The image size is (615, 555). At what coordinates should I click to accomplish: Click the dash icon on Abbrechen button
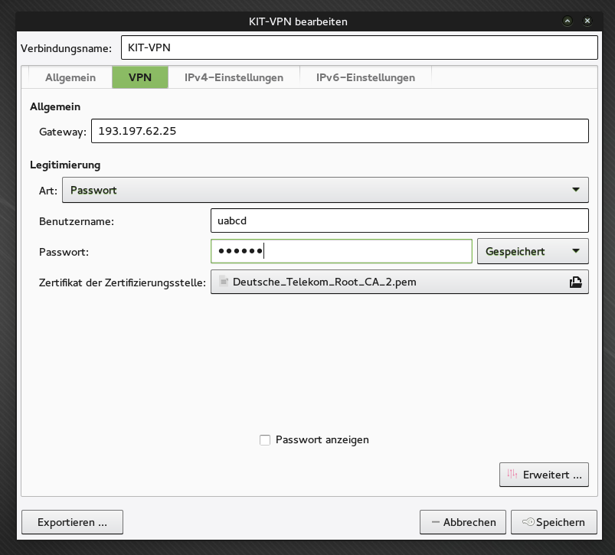tap(435, 522)
